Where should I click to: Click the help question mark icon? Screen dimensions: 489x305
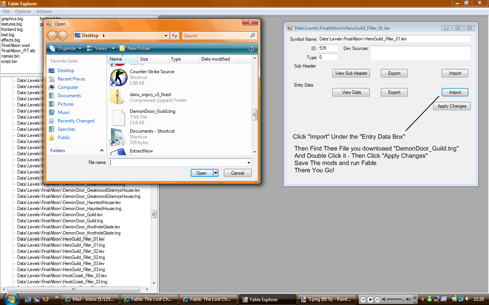[251, 48]
